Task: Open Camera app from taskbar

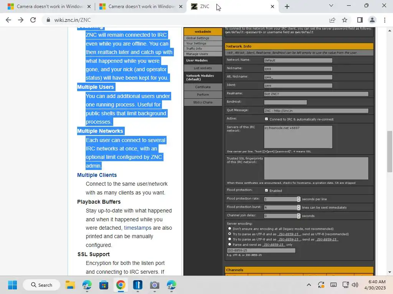Action: (x=154, y=285)
